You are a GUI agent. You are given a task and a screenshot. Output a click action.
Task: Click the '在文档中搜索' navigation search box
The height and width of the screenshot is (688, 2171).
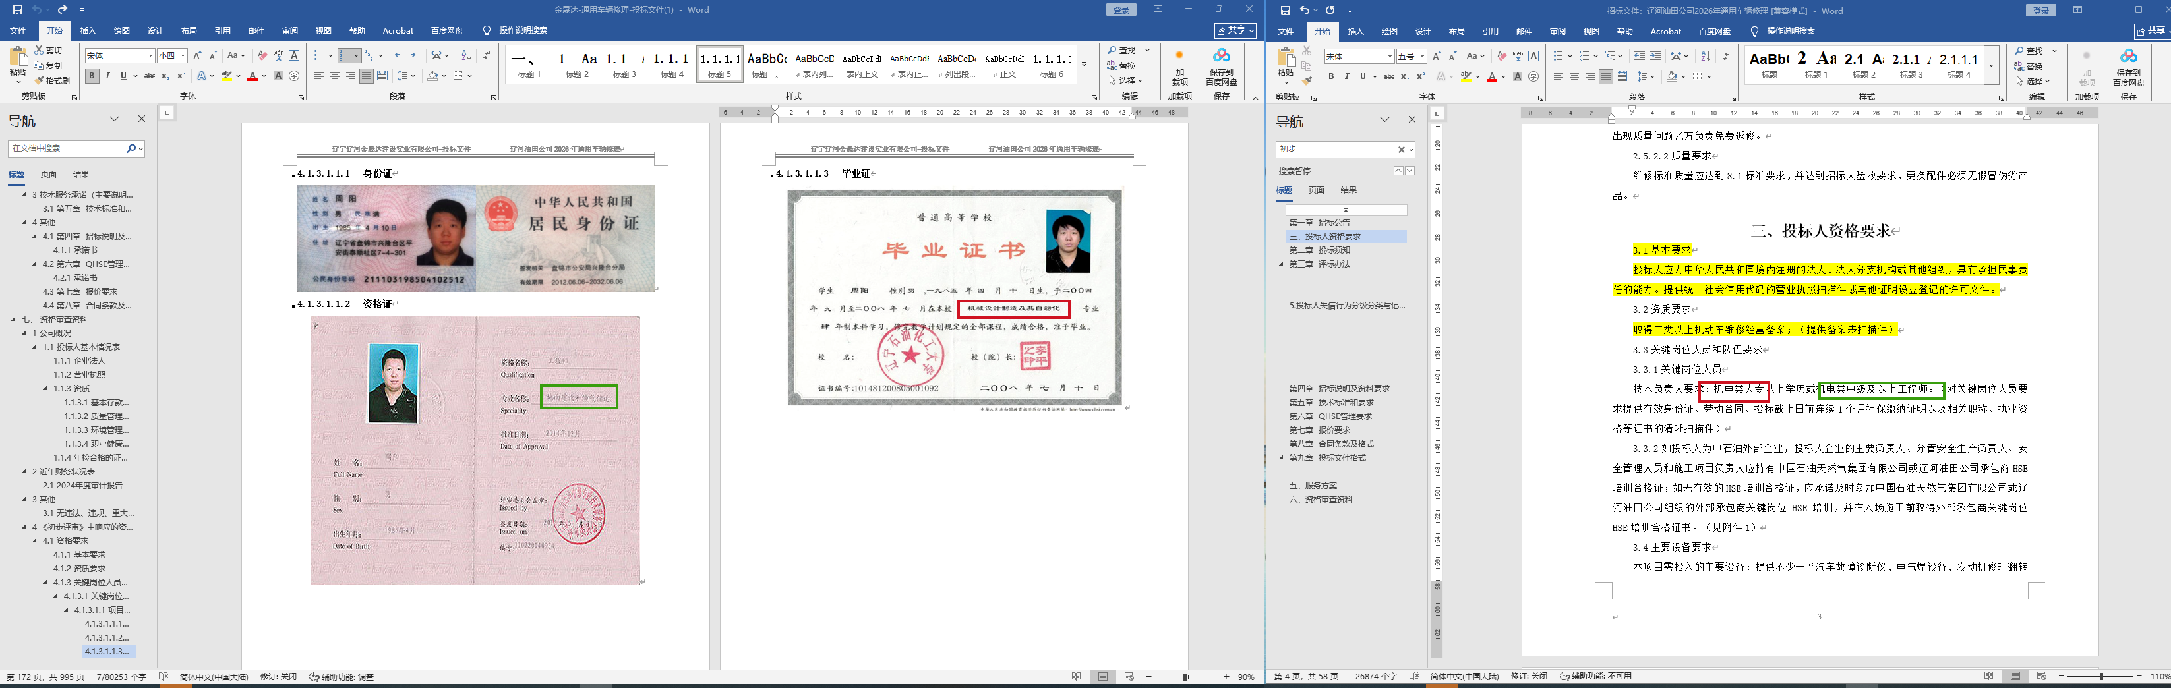[67, 148]
